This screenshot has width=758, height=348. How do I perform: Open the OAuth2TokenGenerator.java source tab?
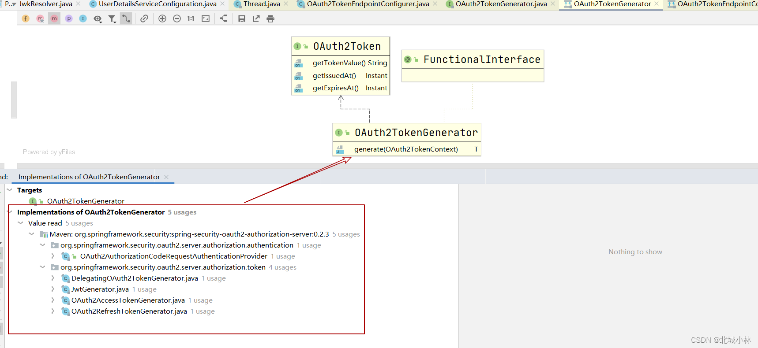click(x=501, y=4)
